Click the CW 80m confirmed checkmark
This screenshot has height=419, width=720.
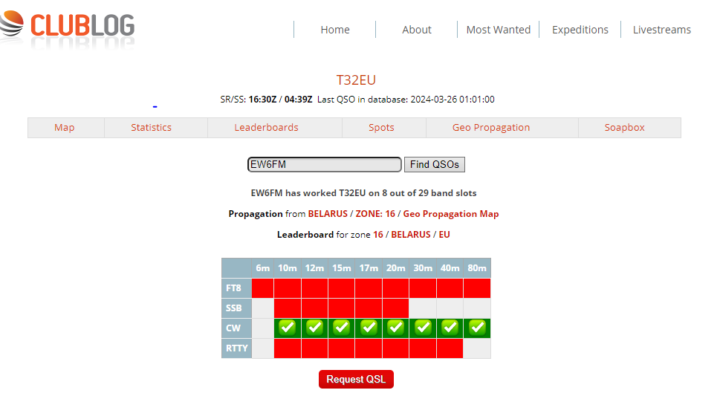click(477, 327)
